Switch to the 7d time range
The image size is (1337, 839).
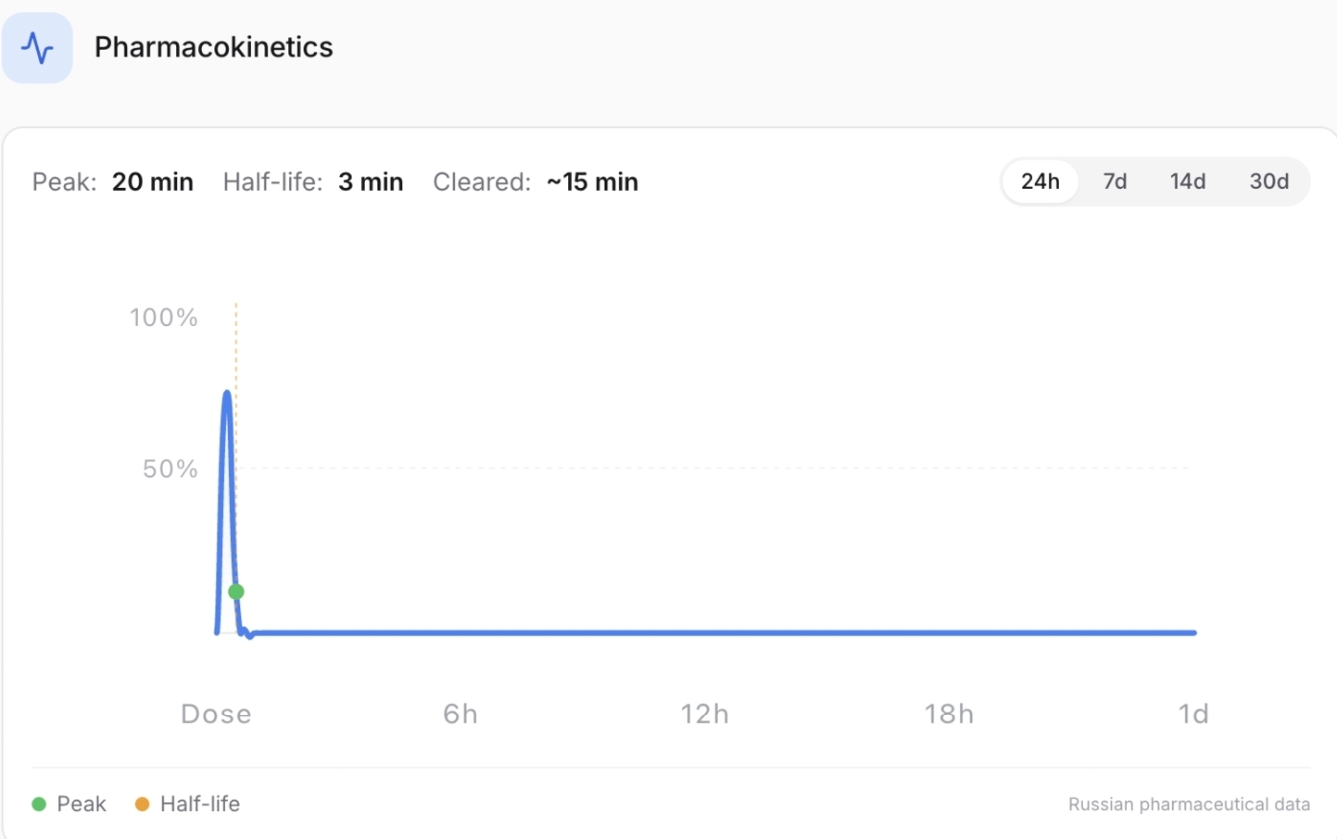point(1115,182)
